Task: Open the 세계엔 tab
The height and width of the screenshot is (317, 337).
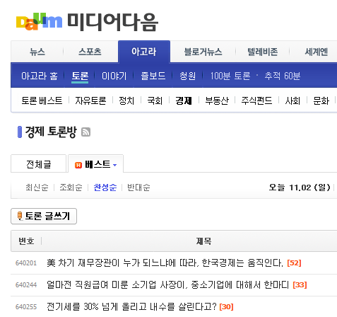Action: click(x=317, y=52)
